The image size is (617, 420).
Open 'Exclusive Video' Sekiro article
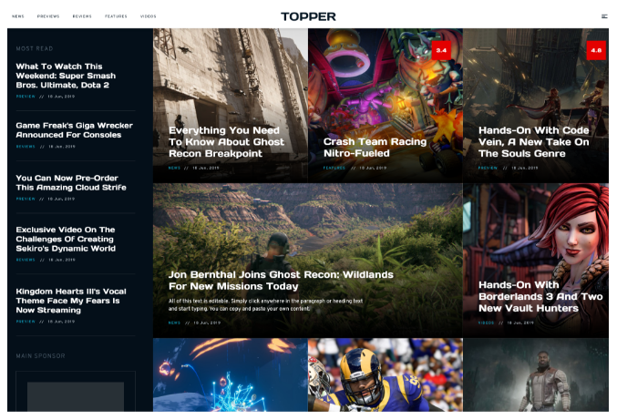click(66, 239)
